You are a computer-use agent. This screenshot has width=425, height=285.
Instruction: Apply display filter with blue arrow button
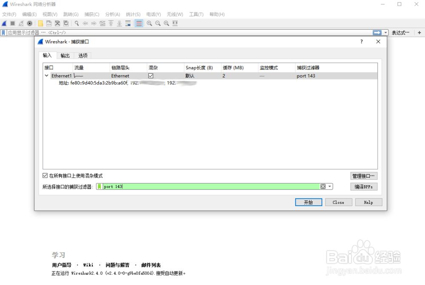(x=377, y=33)
